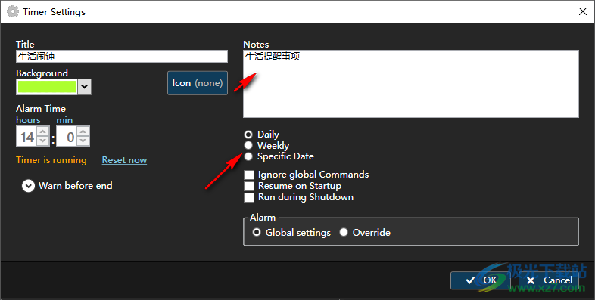Click the min value field showing 0
The width and height of the screenshot is (595, 300).
pyautogui.click(x=67, y=137)
